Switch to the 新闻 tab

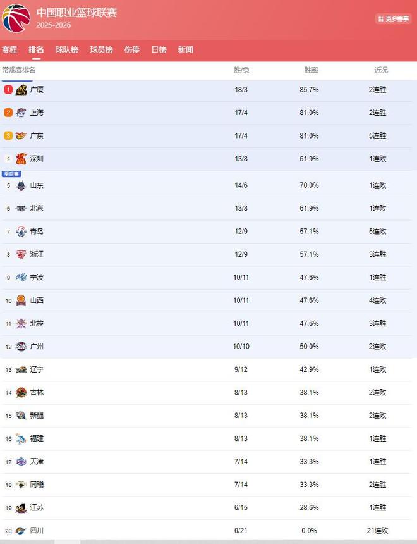point(185,49)
